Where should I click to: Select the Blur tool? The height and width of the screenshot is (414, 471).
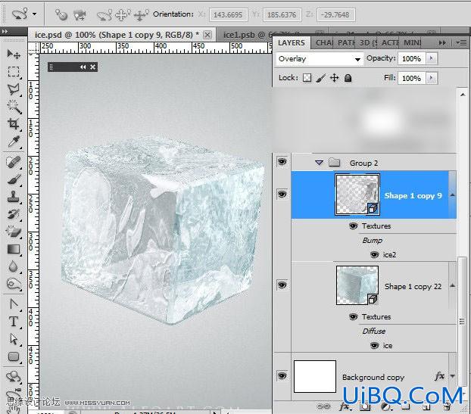tap(14, 266)
